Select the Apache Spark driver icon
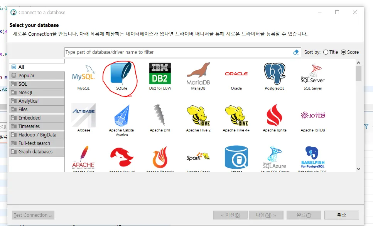The width and height of the screenshot is (373, 226). (x=198, y=157)
